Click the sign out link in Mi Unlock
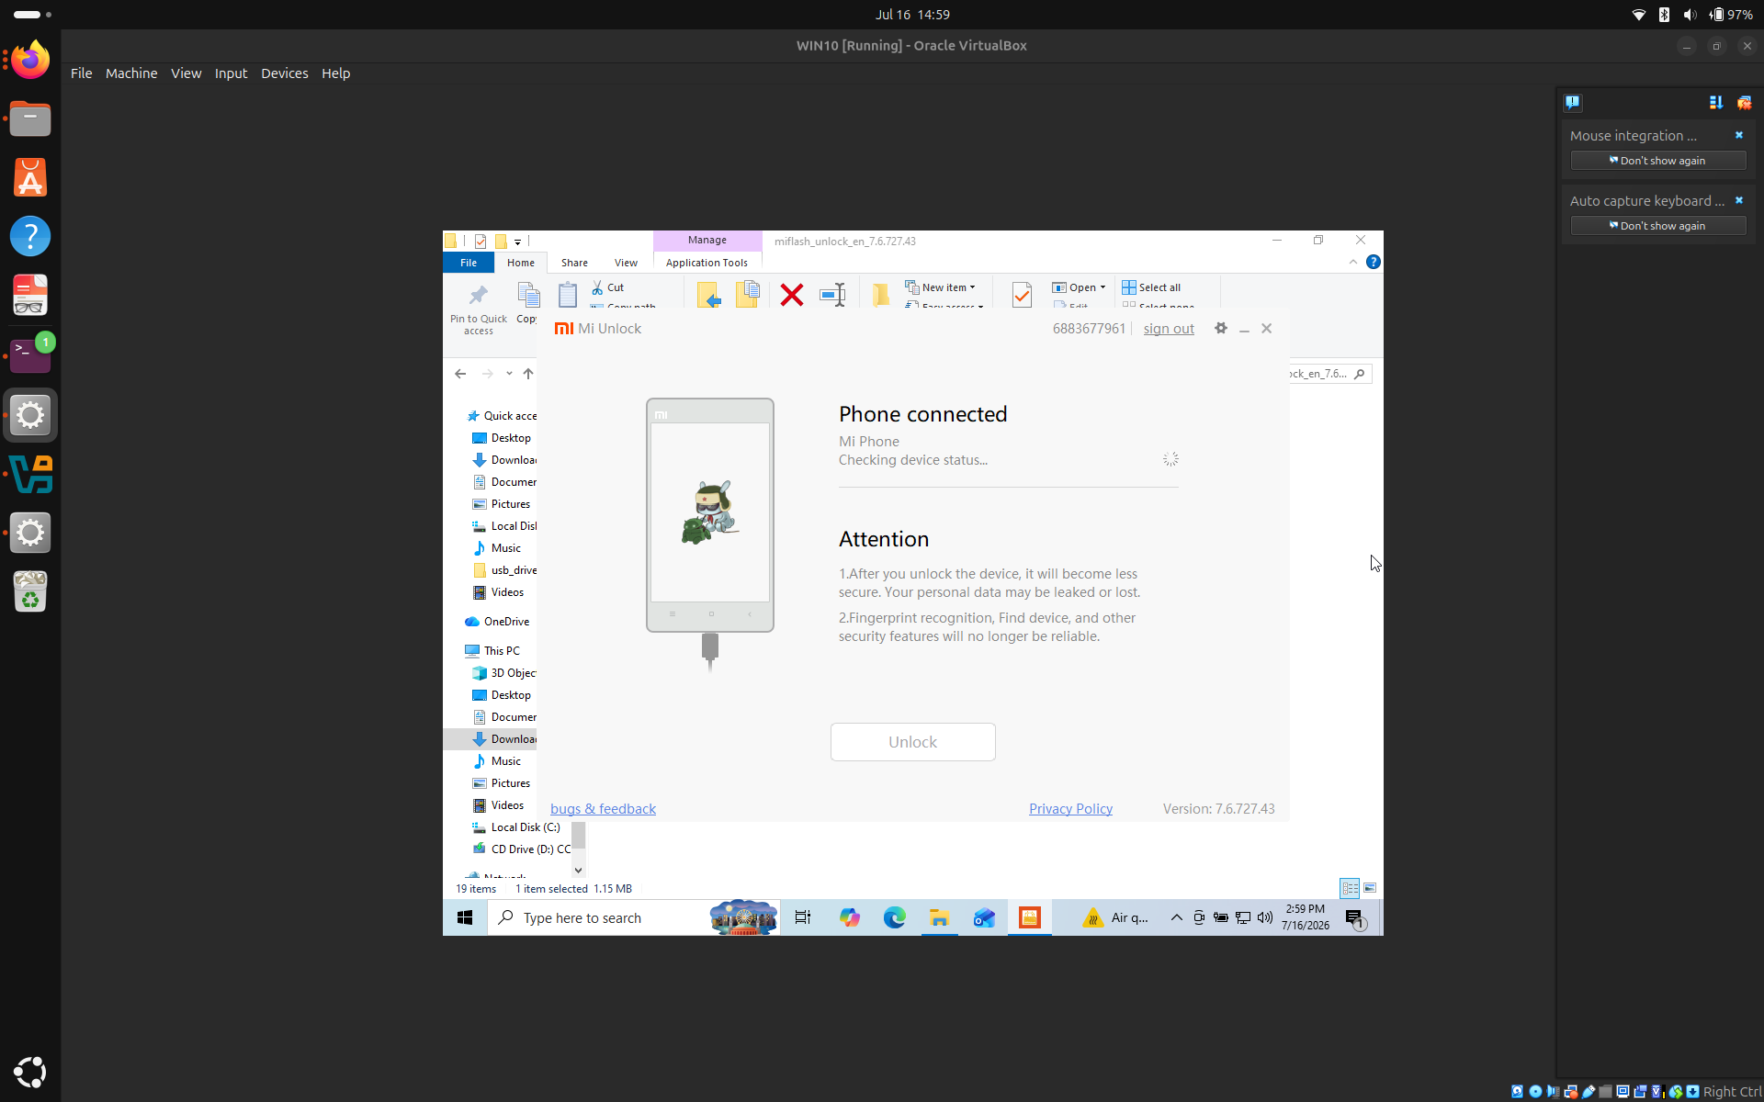Screen dimensions: 1764x1102 1169,329
